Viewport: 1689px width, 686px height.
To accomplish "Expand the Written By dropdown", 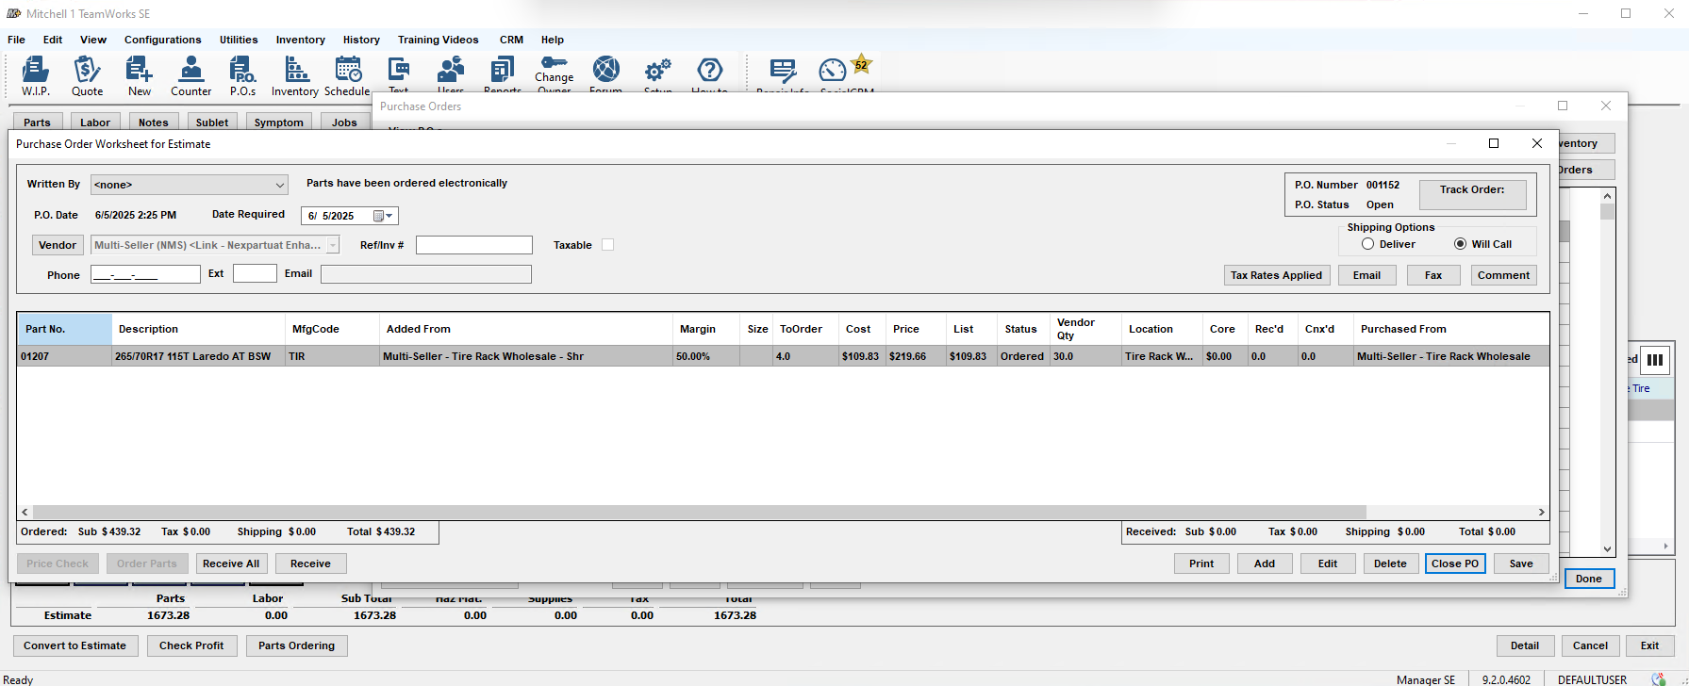I will pos(279,185).
